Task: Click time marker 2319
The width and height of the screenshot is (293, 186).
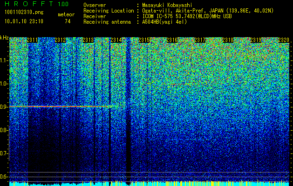Action: pyautogui.click(x=256, y=40)
